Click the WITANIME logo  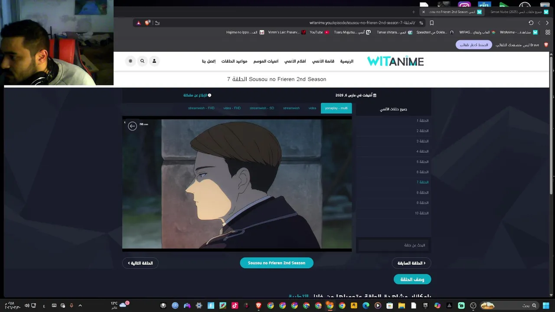tap(395, 62)
